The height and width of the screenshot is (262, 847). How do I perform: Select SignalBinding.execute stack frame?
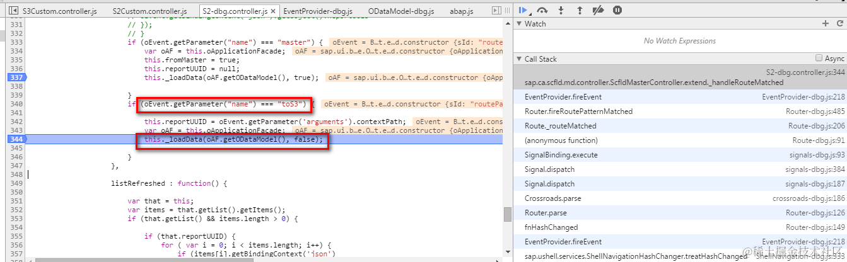[680, 155]
